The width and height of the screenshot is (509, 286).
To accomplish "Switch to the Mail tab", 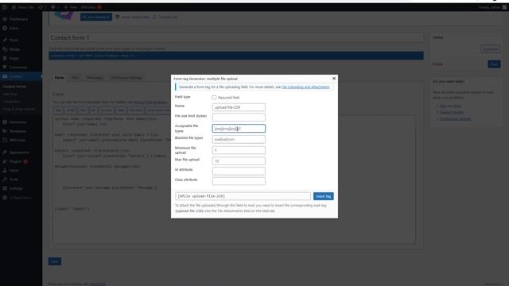I will 75,78.
